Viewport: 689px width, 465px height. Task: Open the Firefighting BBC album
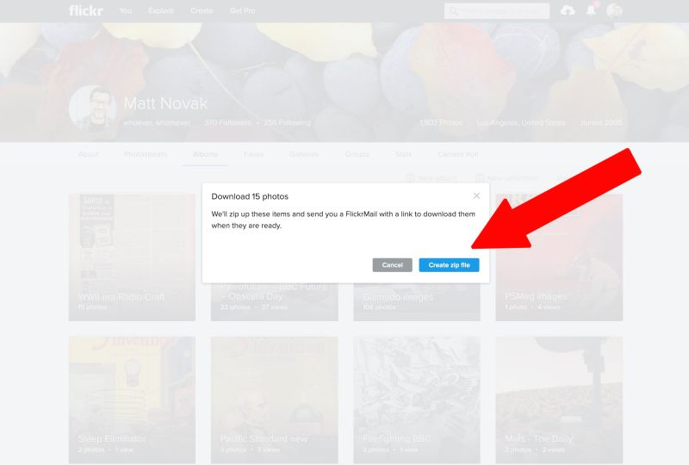tap(417, 400)
